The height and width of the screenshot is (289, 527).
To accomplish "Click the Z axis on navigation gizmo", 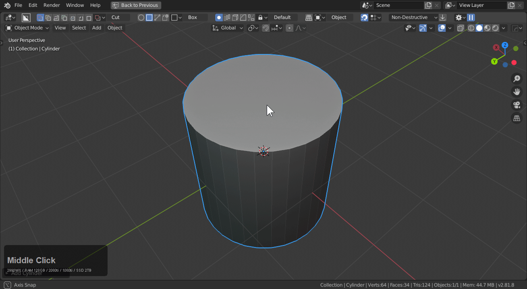I will click(x=505, y=45).
